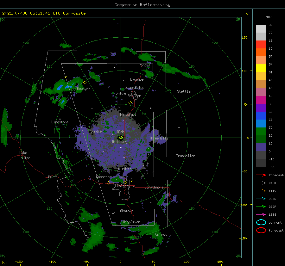The image size is (285, 266).
Task: Click the RedDeer city label
Action: point(134,96)
